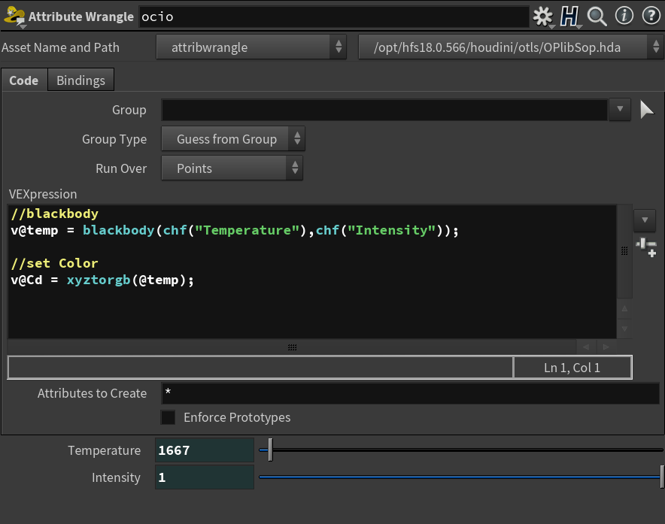Open the gear settings menu

543,17
